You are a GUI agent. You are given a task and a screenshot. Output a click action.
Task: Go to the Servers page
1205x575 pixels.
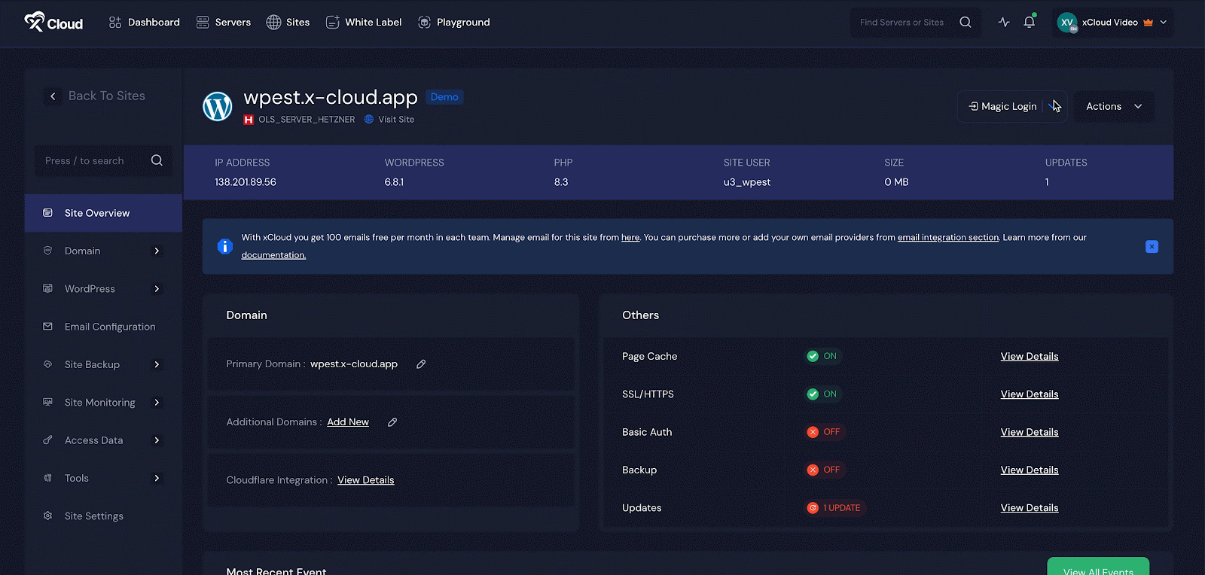pyautogui.click(x=223, y=22)
